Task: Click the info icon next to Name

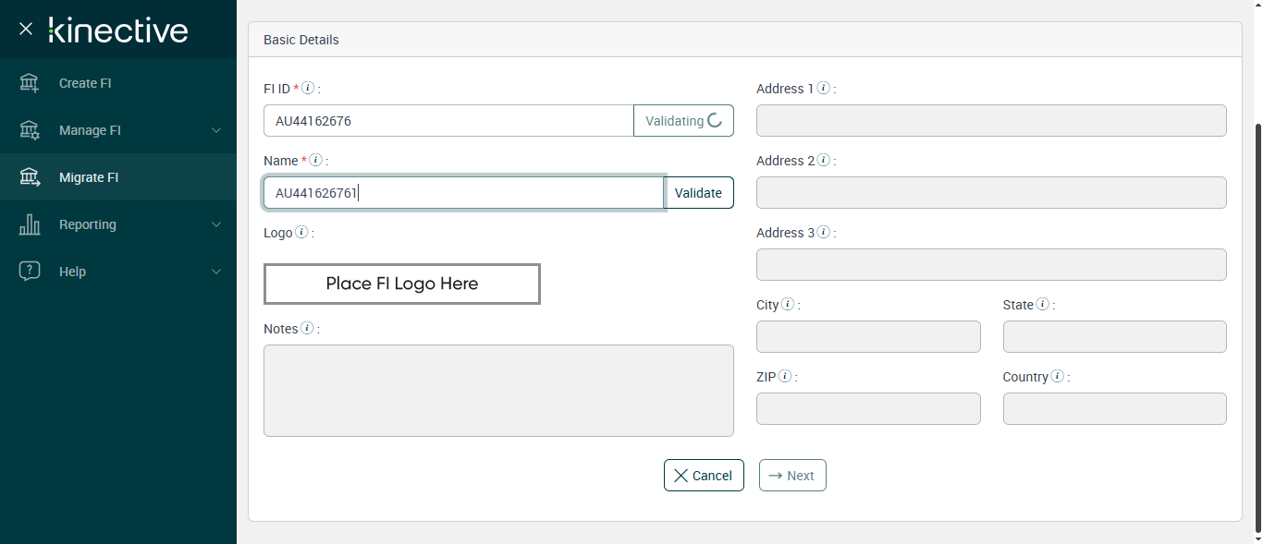Action: coord(315,161)
